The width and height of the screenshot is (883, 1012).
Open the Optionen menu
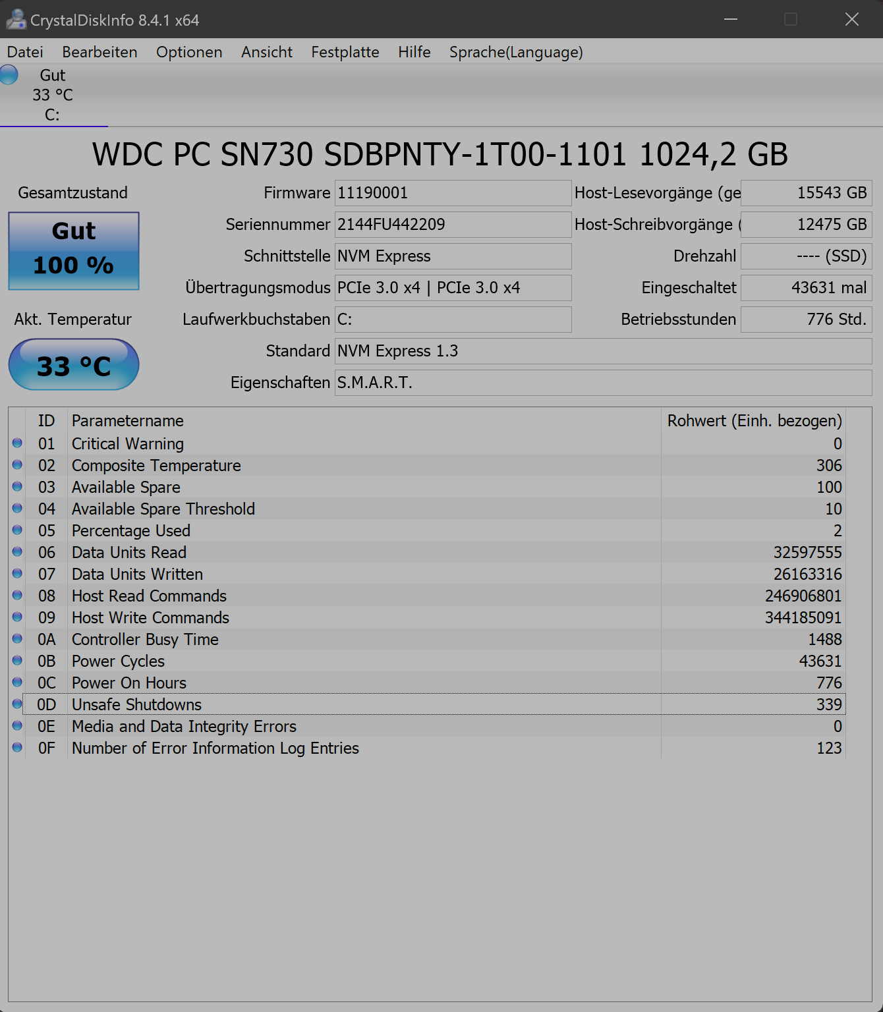pyautogui.click(x=189, y=52)
